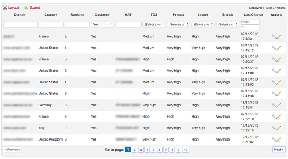Edit pencil for the United Kingdom row

tap(279, 139)
